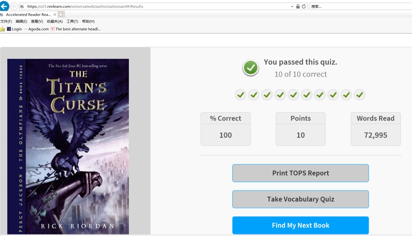Click the fifth question checkmark circle
Image resolution: width=412 pixels, height=236 pixels.
tap(294, 95)
